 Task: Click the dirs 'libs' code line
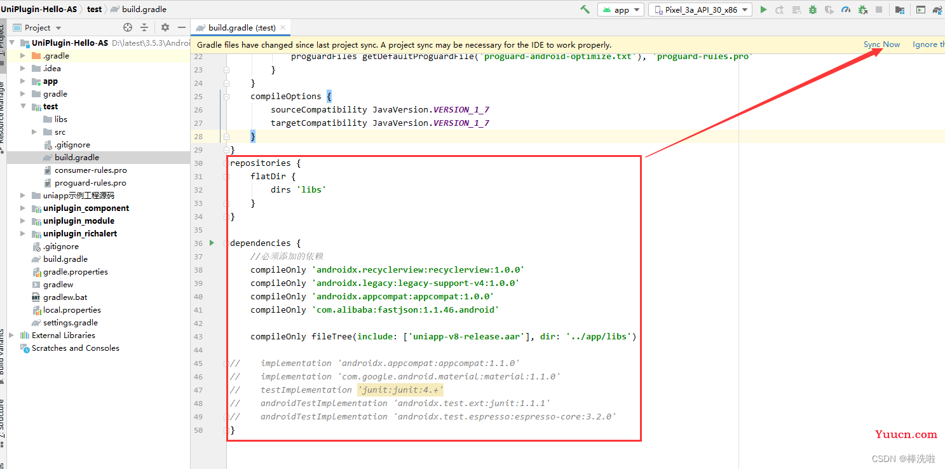pyautogui.click(x=298, y=190)
